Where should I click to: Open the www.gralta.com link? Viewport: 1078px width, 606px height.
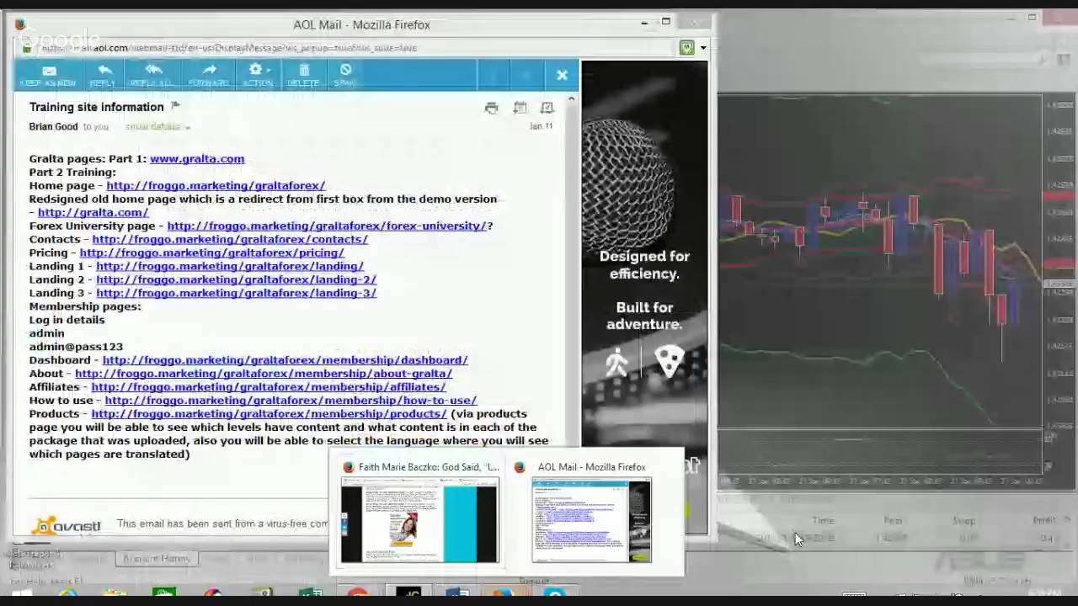click(x=197, y=158)
